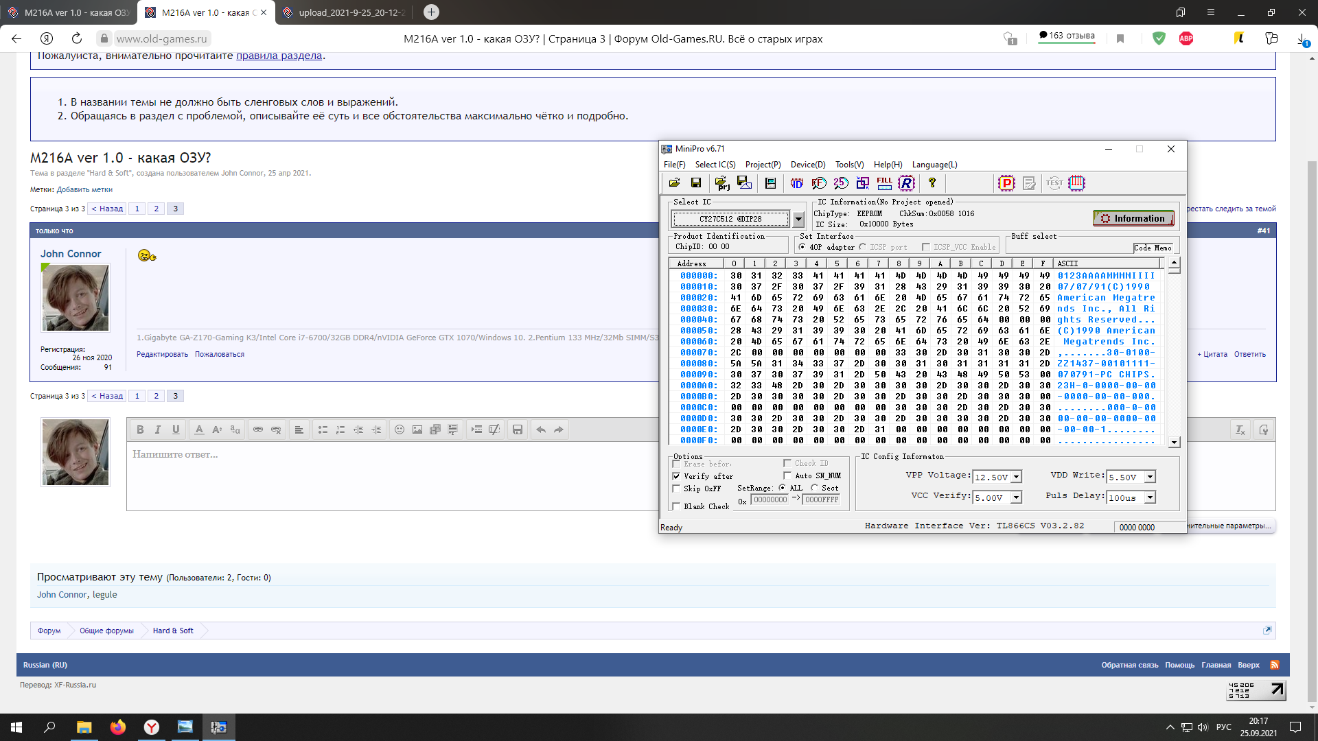Open project icon labeled prj
Screen dimensions: 1318x741
[x=721, y=183]
